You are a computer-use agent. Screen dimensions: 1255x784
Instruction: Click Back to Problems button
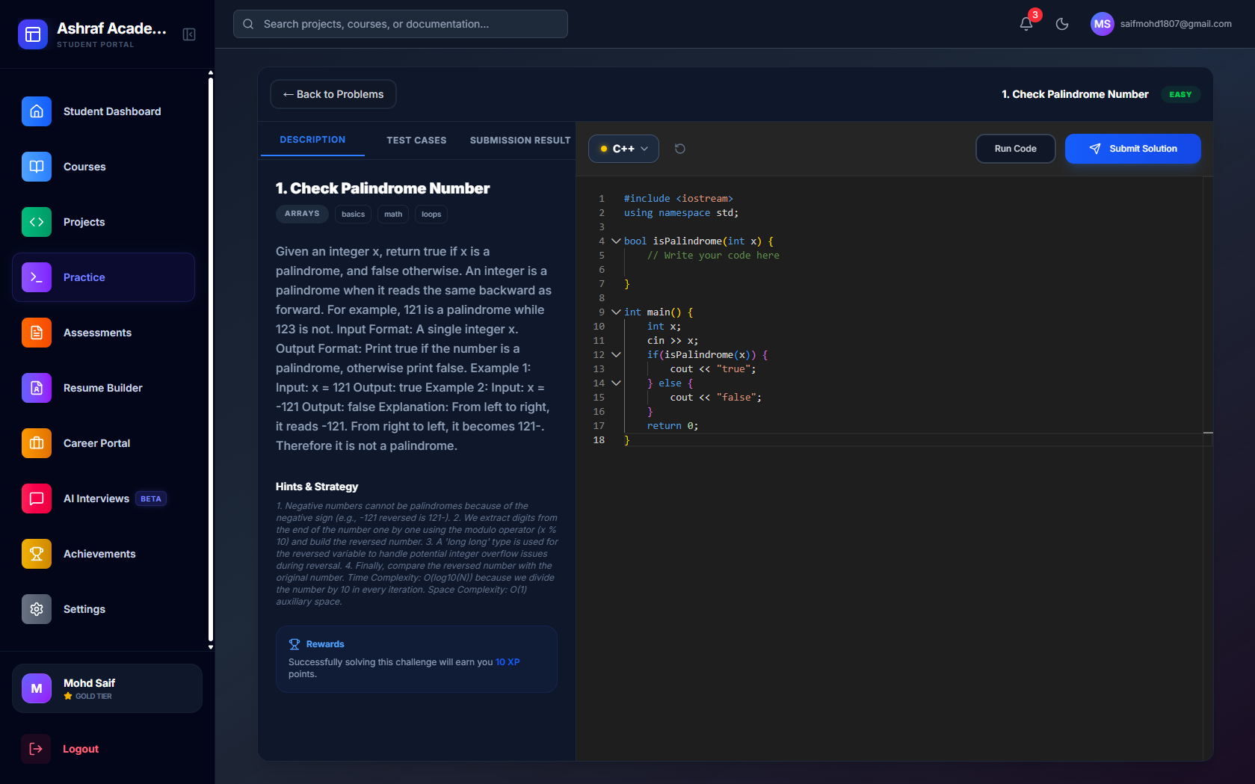333,94
